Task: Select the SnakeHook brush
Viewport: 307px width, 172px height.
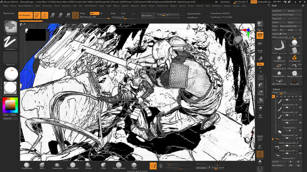Action: point(57,166)
